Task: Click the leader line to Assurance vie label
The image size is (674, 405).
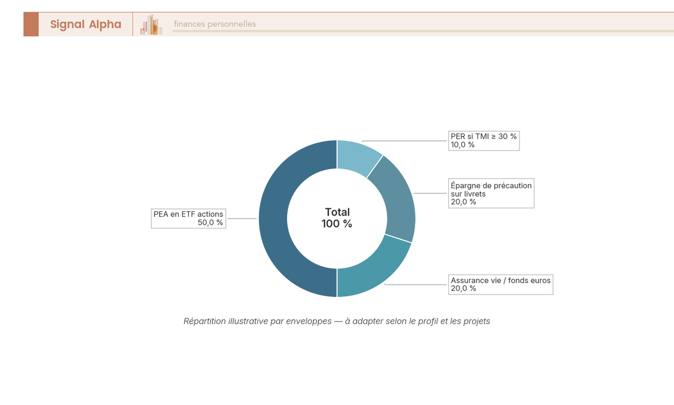Action: click(416, 284)
